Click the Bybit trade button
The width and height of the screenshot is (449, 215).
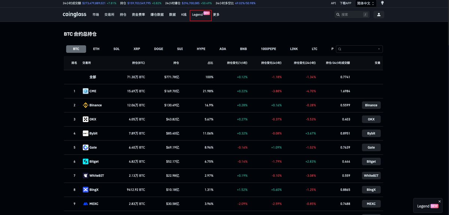point(371,133)
